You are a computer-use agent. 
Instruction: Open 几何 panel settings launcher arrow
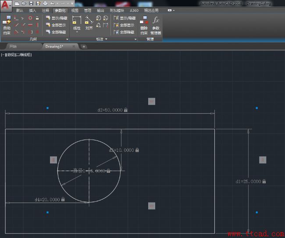[x=67, y=39]
